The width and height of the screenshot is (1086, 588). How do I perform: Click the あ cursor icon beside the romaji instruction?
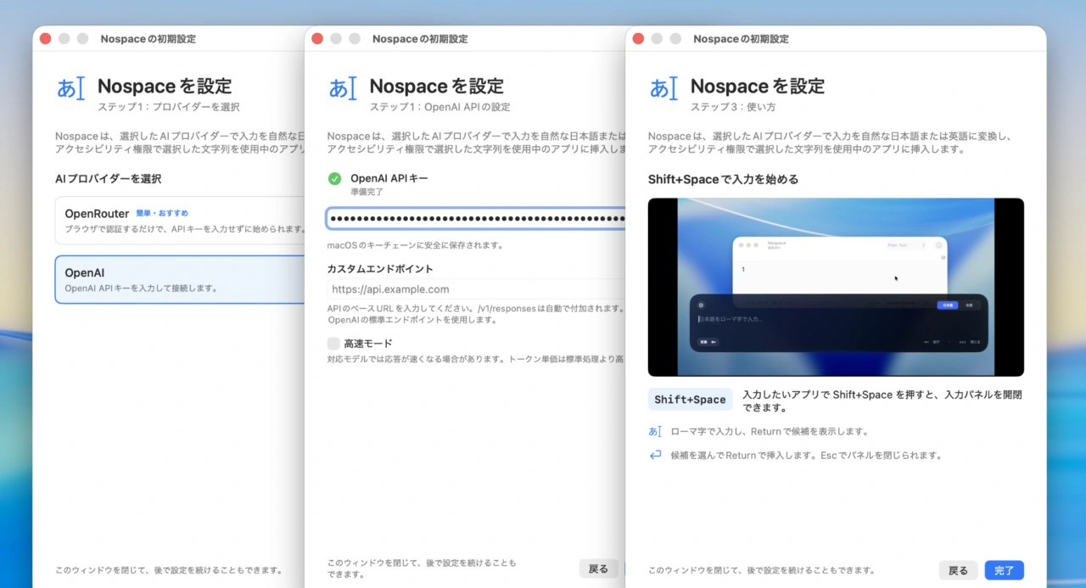click(655, 431)
